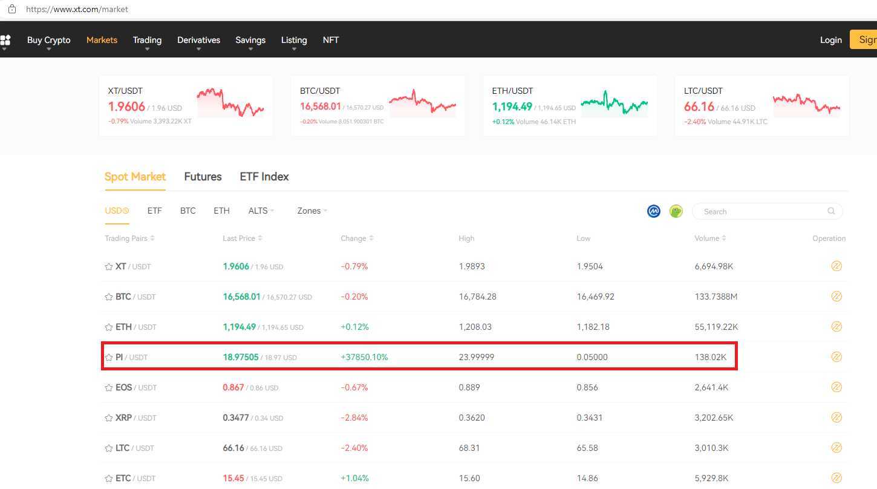Sort by Trading Pairs column
This screenshot has width=877, height=489.
(x=129, y=238)
